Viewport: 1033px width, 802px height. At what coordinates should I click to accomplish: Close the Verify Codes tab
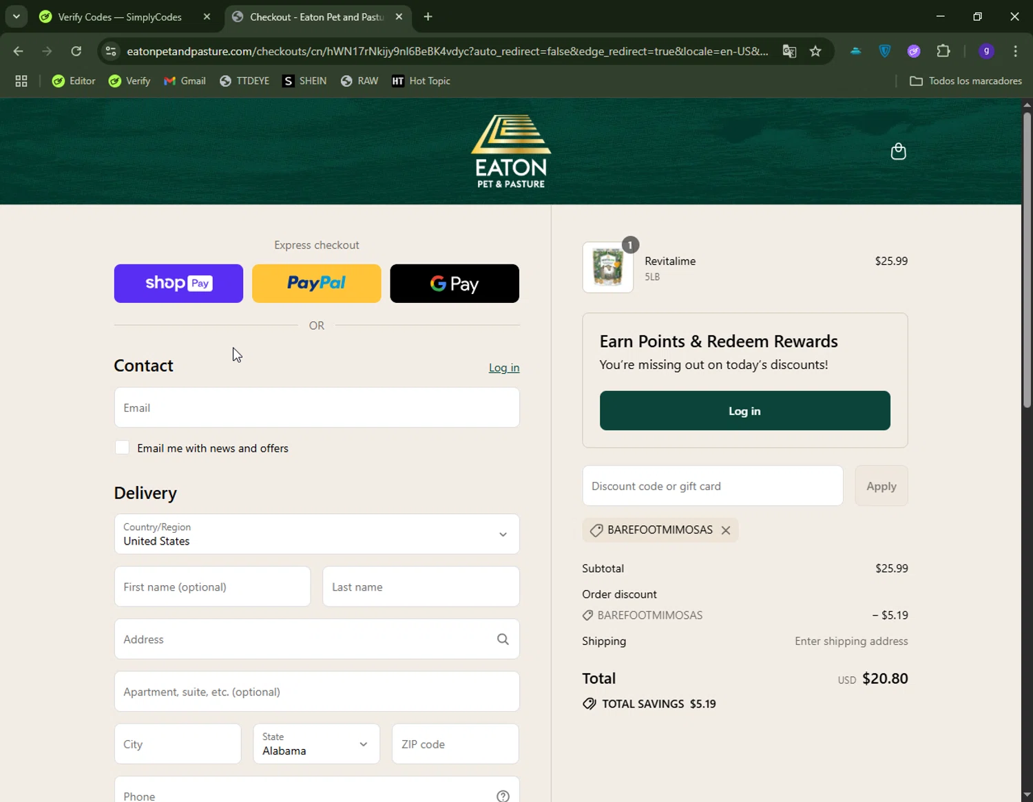[207, 17]
